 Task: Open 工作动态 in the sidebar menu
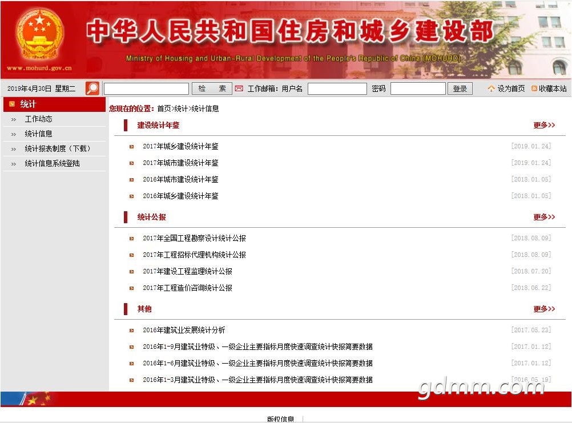[38, 119]
